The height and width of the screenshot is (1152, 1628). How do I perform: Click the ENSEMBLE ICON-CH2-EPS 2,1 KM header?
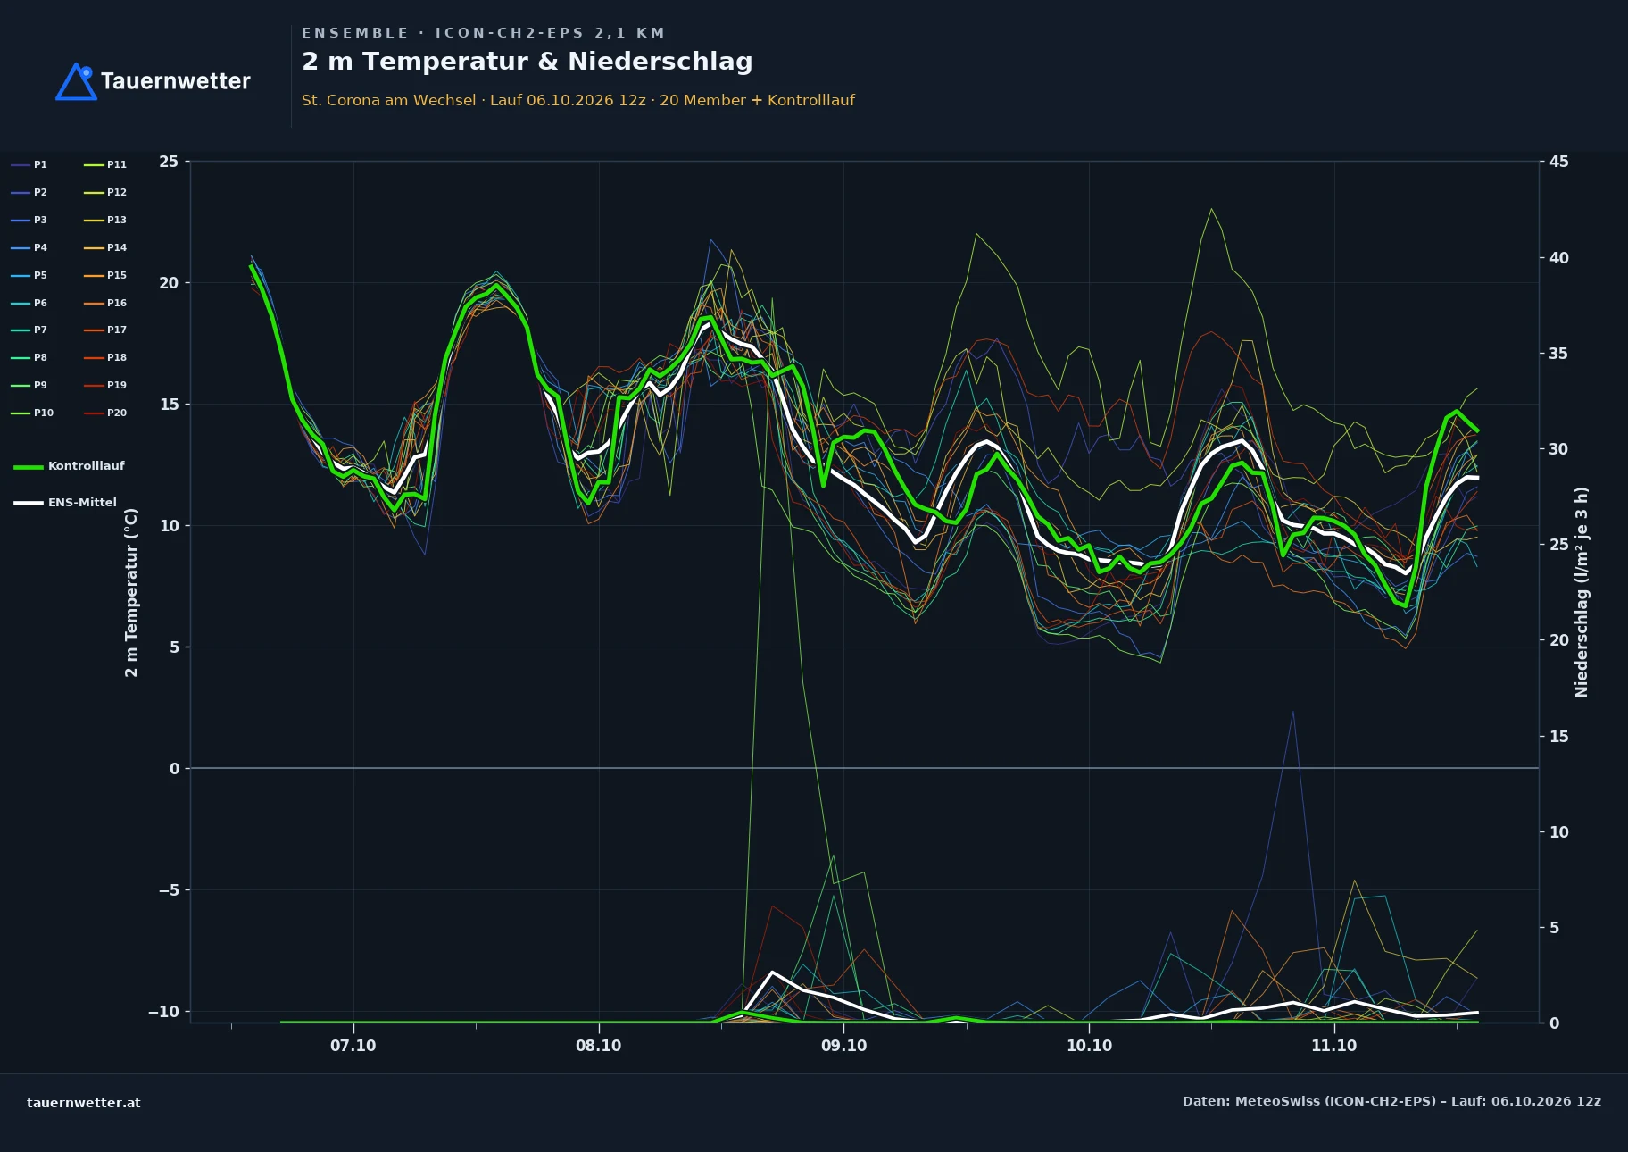pyautogui.click(x=483, y=33)
